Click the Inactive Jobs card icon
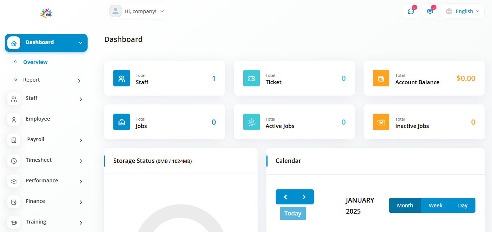 (381, 122)
